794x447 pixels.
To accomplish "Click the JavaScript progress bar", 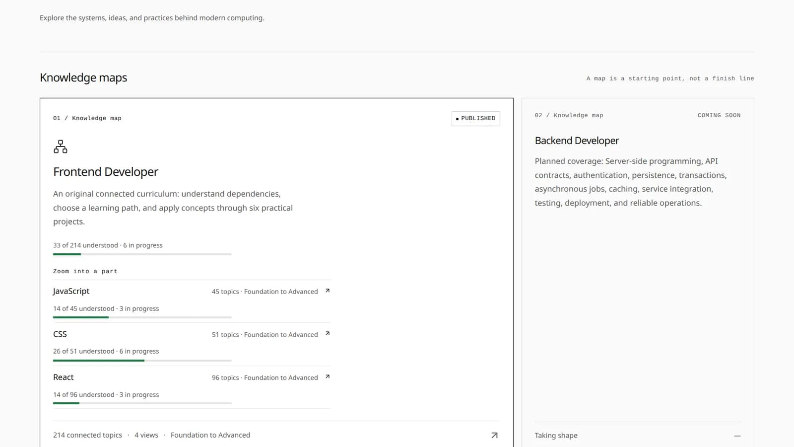I will tap(142, 317).
